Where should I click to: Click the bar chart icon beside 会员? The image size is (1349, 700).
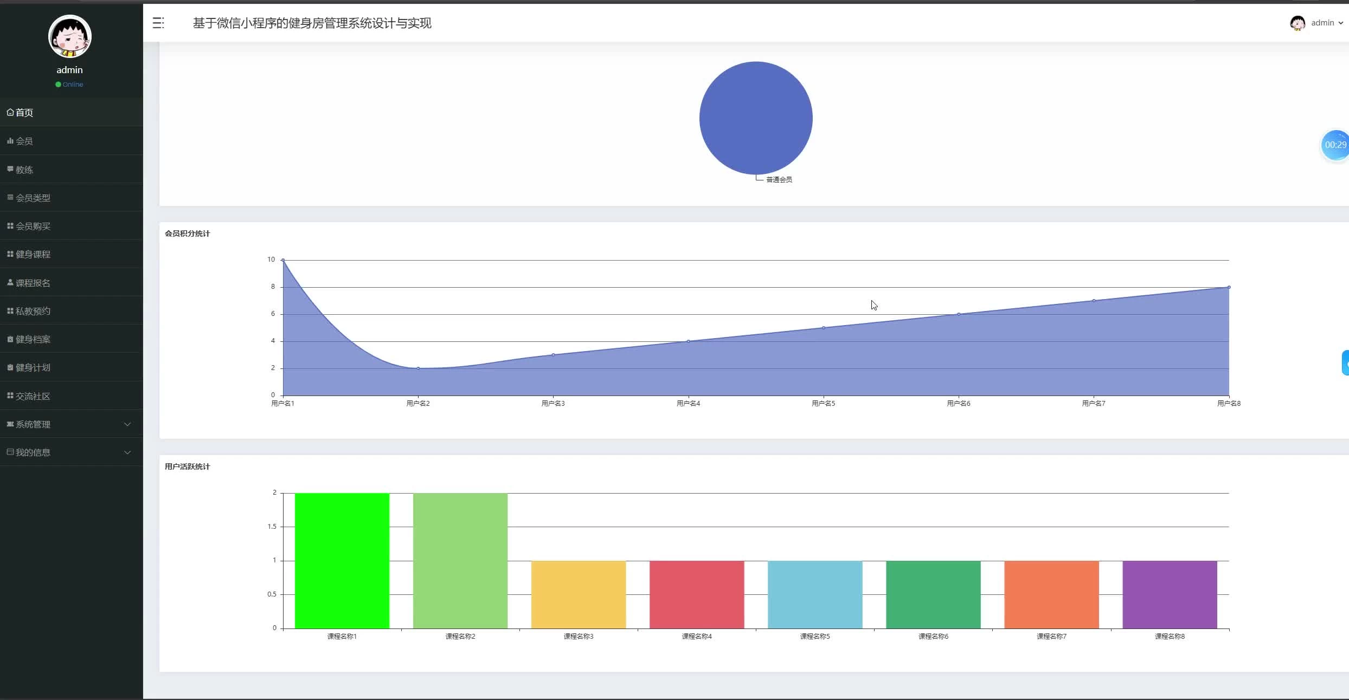(10, 141)
